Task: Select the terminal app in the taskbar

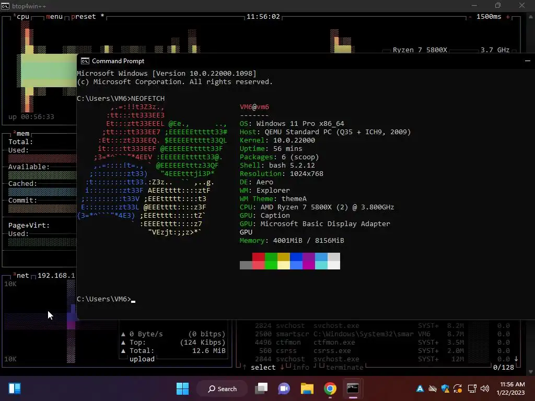Action: (x=353, y=388)
